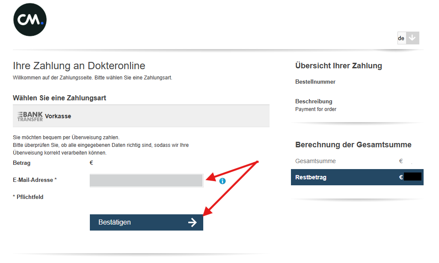
Task: Click the Bank Transfer logo
Action: pos(30,116)
